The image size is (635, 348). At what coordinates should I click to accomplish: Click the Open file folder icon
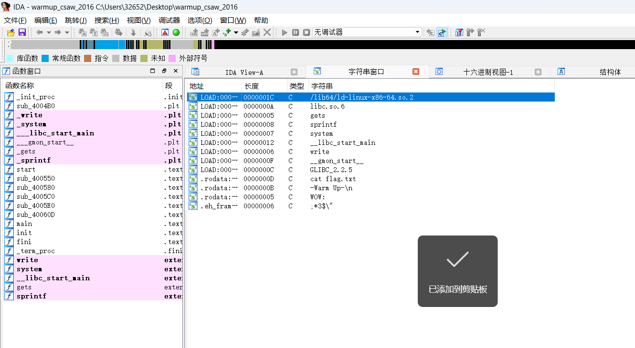[x=11, y=32]
